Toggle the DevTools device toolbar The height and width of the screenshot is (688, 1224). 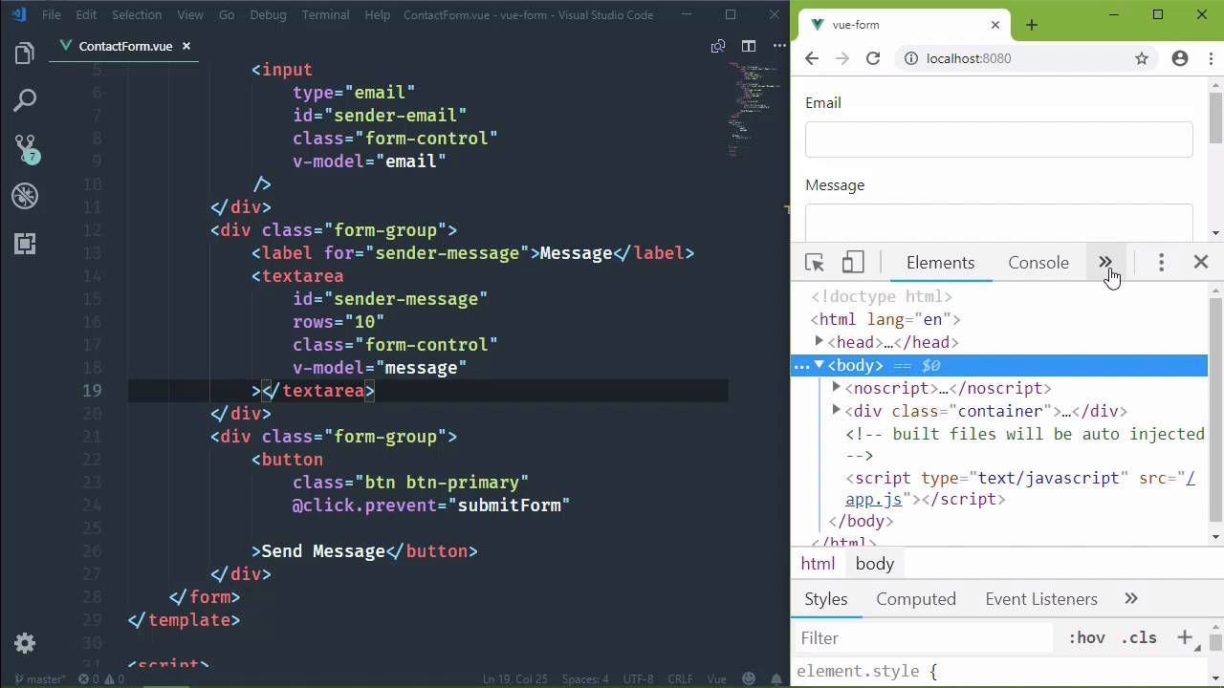click(x=853, y=263)
